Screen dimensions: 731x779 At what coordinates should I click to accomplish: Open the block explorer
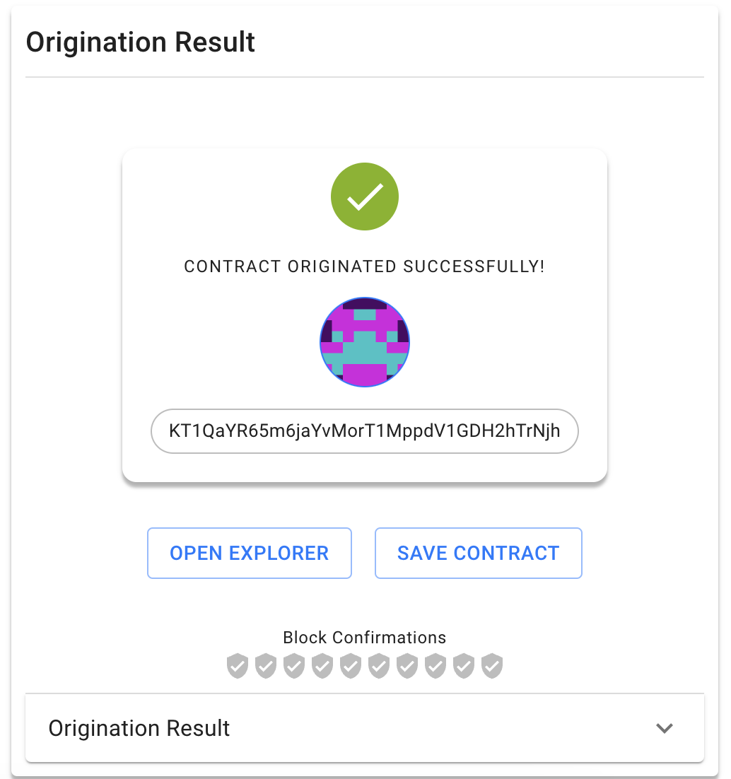[250, 553]
